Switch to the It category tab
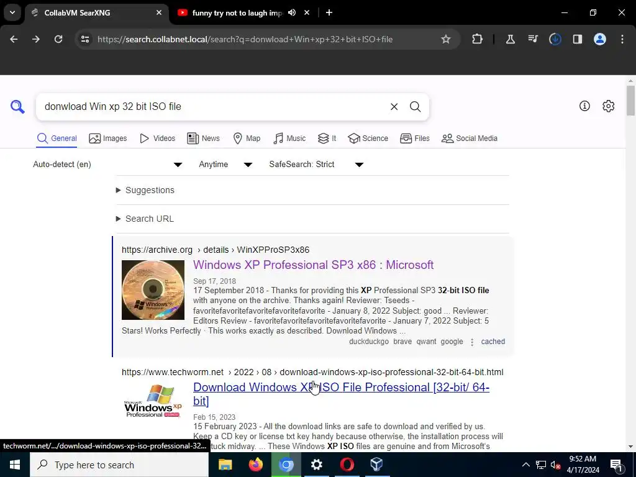636x477 pixels. [x=327, y=139]
